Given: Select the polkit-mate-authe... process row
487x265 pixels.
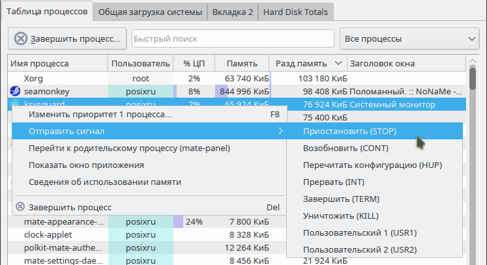Looking at the screenshot, I should click(x=147, y=247).
